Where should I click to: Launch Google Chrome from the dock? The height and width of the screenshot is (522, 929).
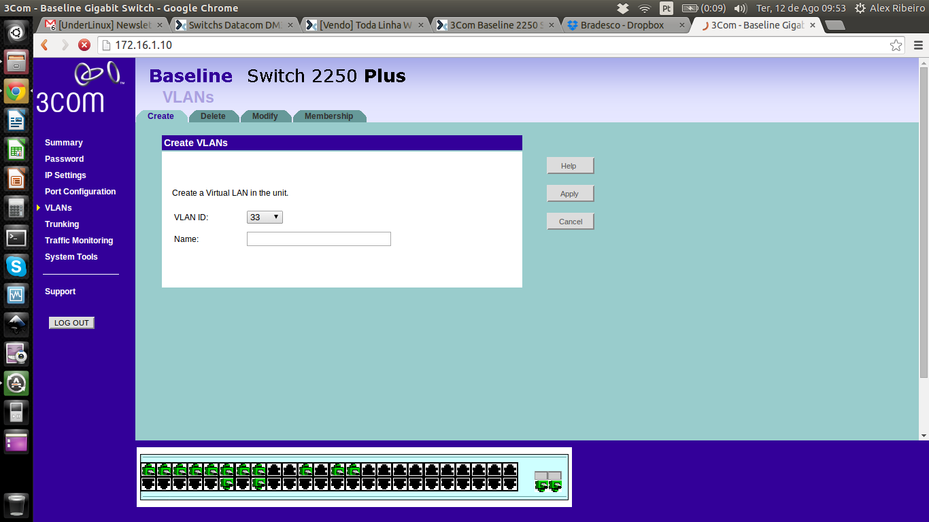(16, 91)
